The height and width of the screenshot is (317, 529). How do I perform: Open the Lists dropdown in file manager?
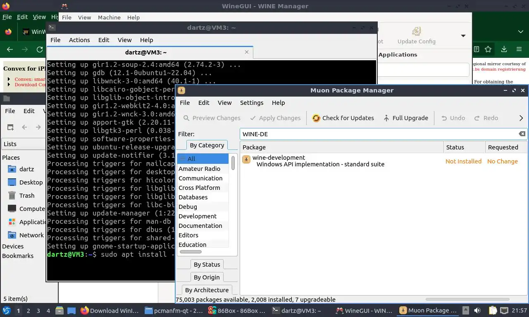point(23,144)
